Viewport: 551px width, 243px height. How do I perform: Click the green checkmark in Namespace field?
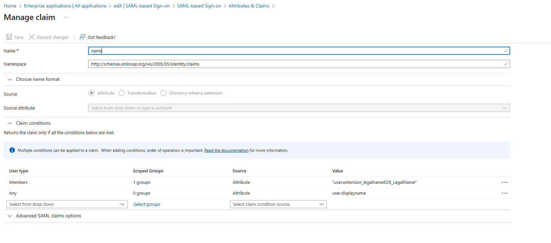pos(506,64)
